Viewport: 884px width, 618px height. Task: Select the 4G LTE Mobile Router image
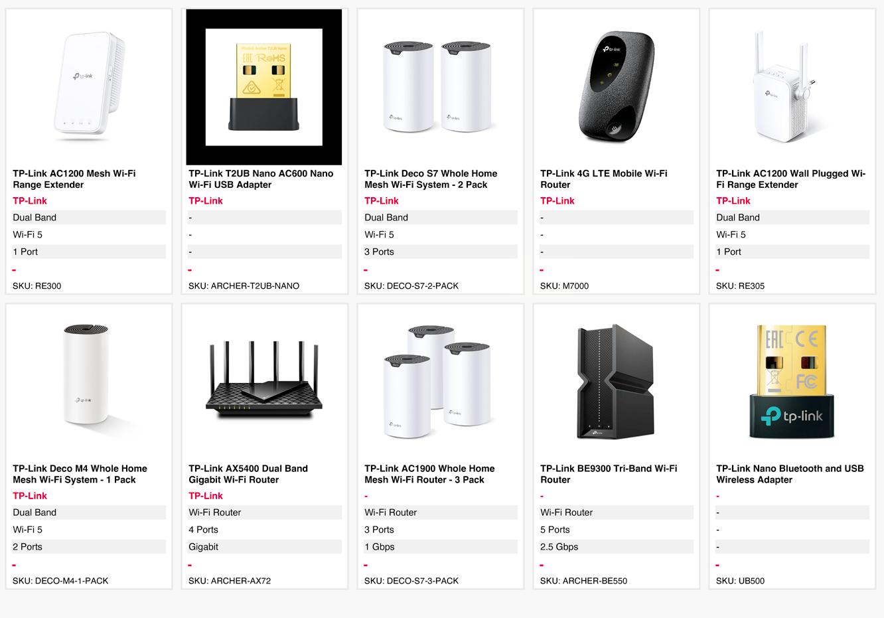[616, 86]
